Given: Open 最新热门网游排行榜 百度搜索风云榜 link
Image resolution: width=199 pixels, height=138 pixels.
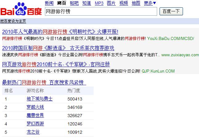Looking at the screenshot, I should (44, 82).
